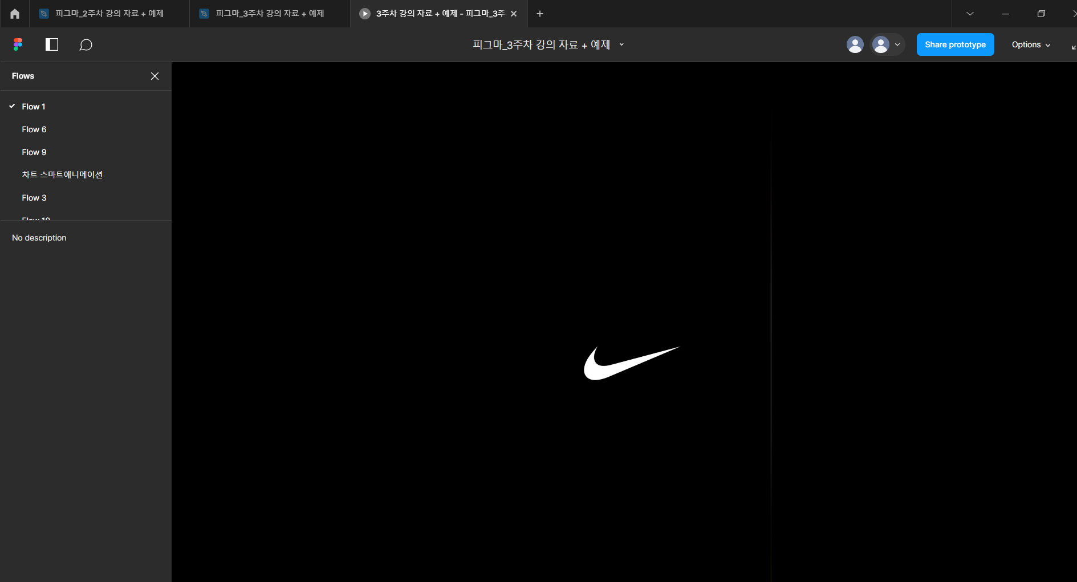Switch to the 피그마_3주차 강의 자료 design tab
This screenshot has height=582, width=1077.
pyautogui.click(x=270, y=14)
